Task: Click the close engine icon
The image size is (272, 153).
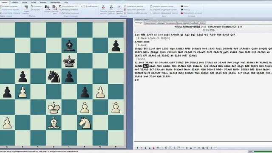Action: (119, 7)
